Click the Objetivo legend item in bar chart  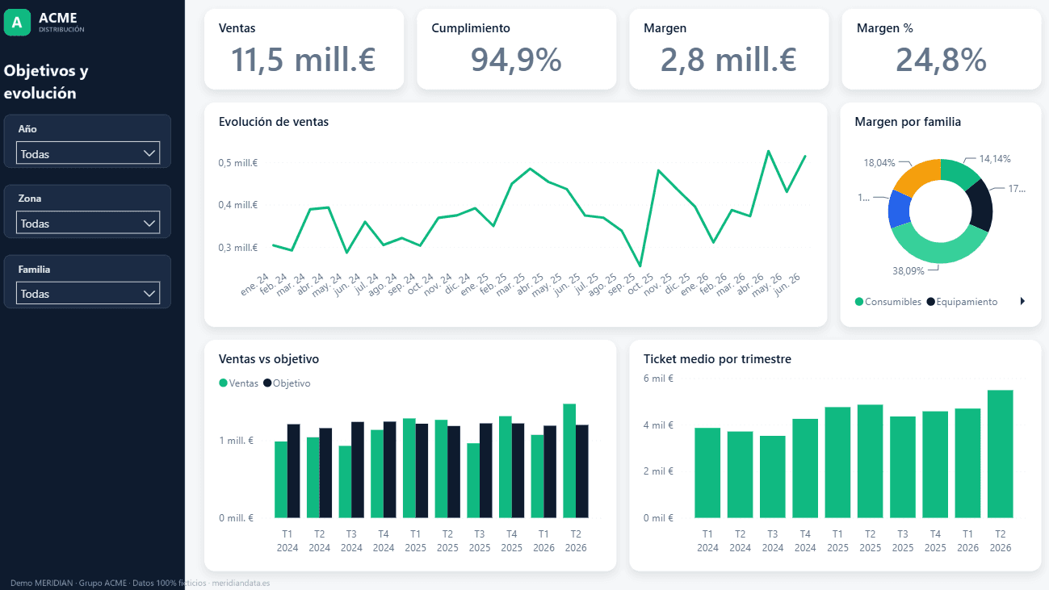click(287, 383)
